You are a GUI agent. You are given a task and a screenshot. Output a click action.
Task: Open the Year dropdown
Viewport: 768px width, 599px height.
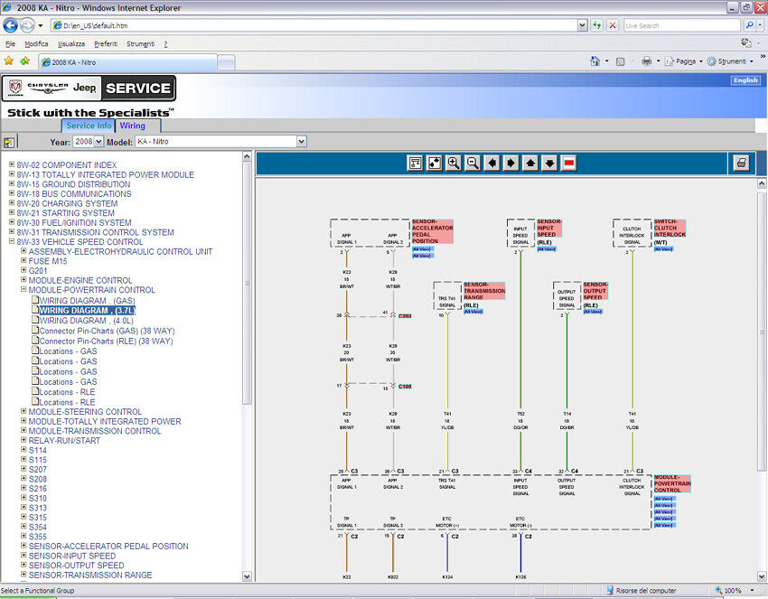point(88,142)
